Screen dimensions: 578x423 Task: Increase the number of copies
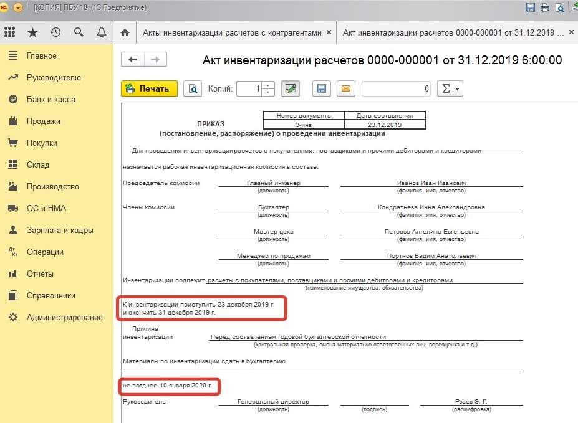[x=268, y=85]
